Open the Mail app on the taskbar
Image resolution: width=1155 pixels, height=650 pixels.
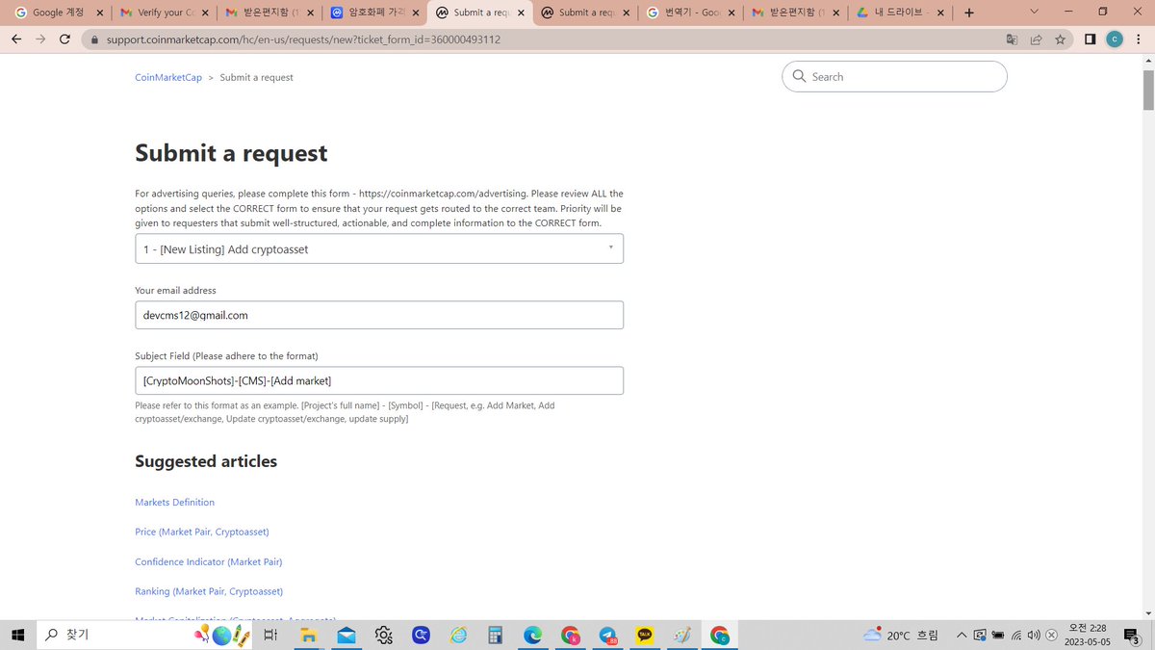[346, 636]
